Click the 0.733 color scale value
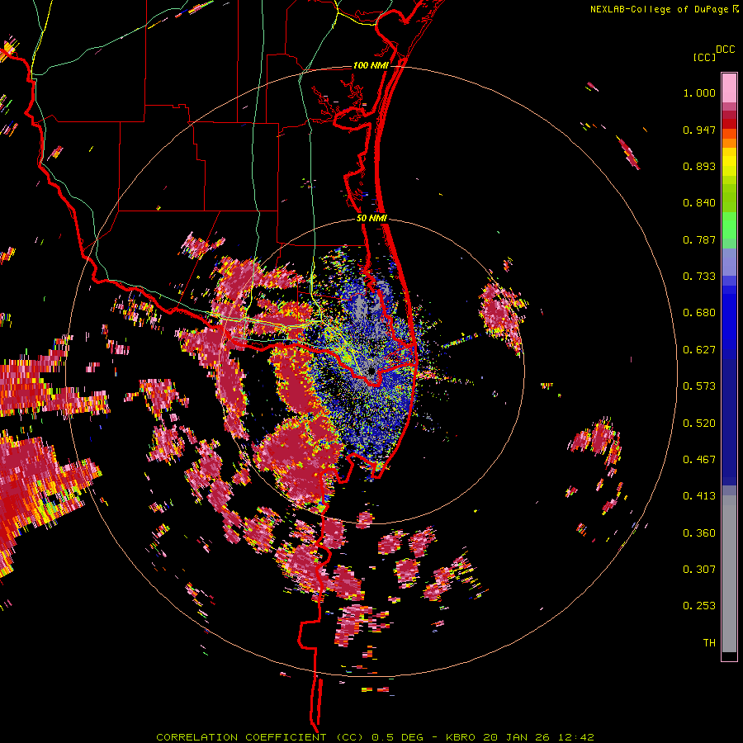Viewport: 743px width, 743px height. (699, 277)
